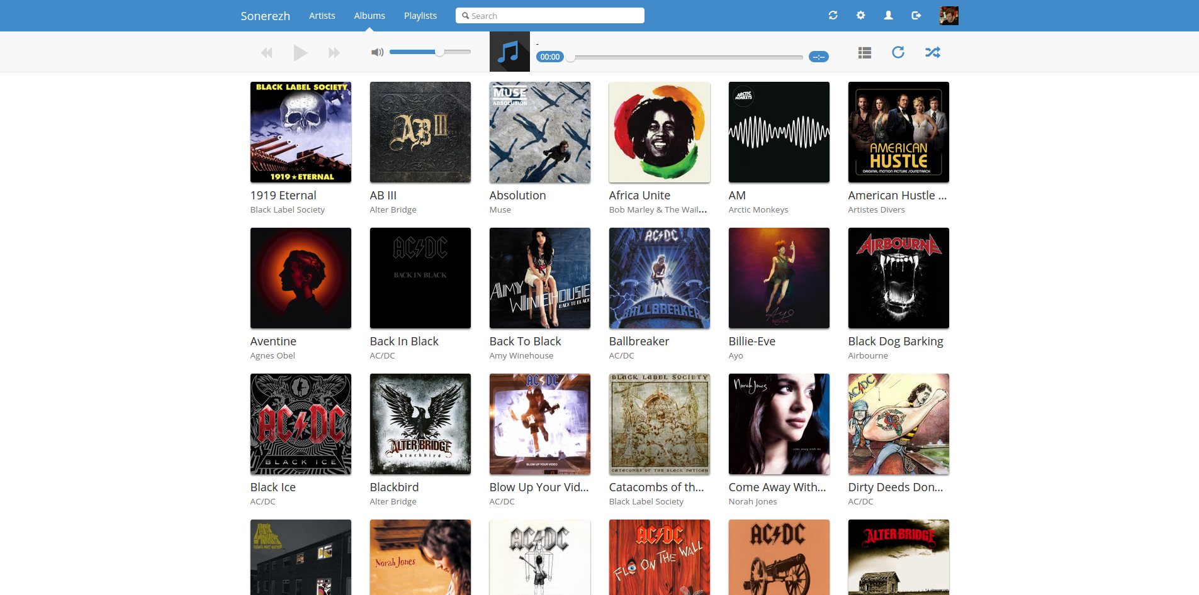Screen dimensions: 1199x595
Task: Click the remaining time badge
Action: 819,57
